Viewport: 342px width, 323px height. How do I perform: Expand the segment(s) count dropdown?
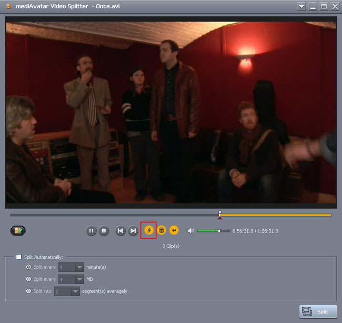click(x=75, y=291)
